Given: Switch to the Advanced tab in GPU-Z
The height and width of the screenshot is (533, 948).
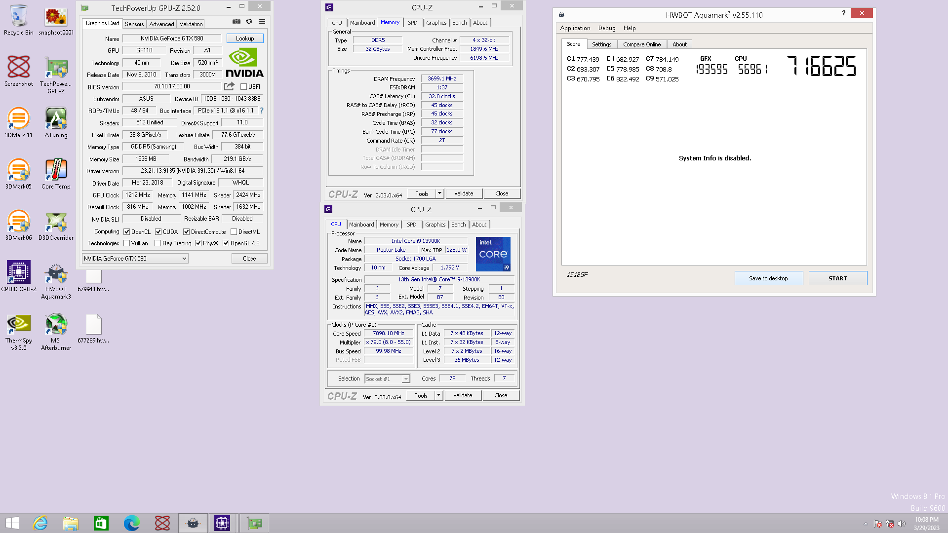Looking at the screenshot, I should 161,24.
